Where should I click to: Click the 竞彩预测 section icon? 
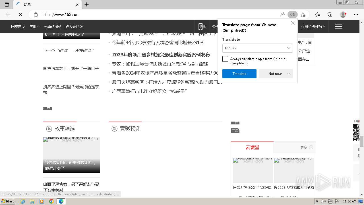[114, 129]
